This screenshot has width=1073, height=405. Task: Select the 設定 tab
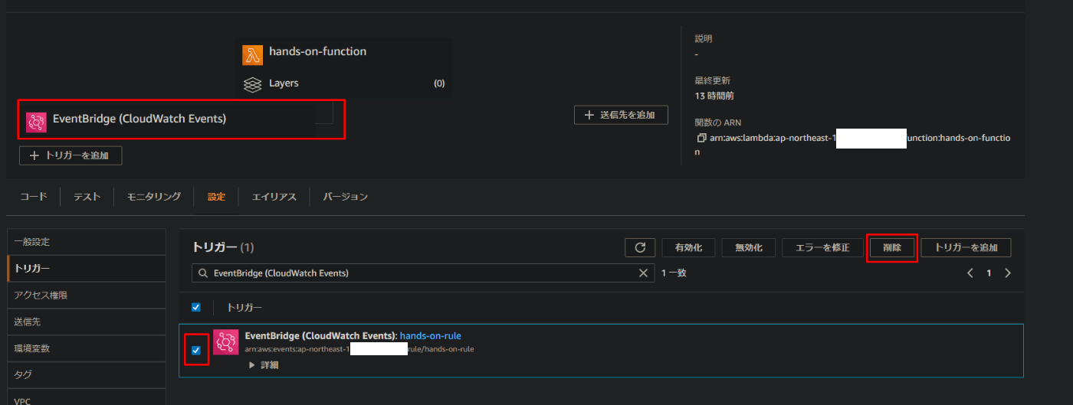pyautogui.click(x=216, y=197)
